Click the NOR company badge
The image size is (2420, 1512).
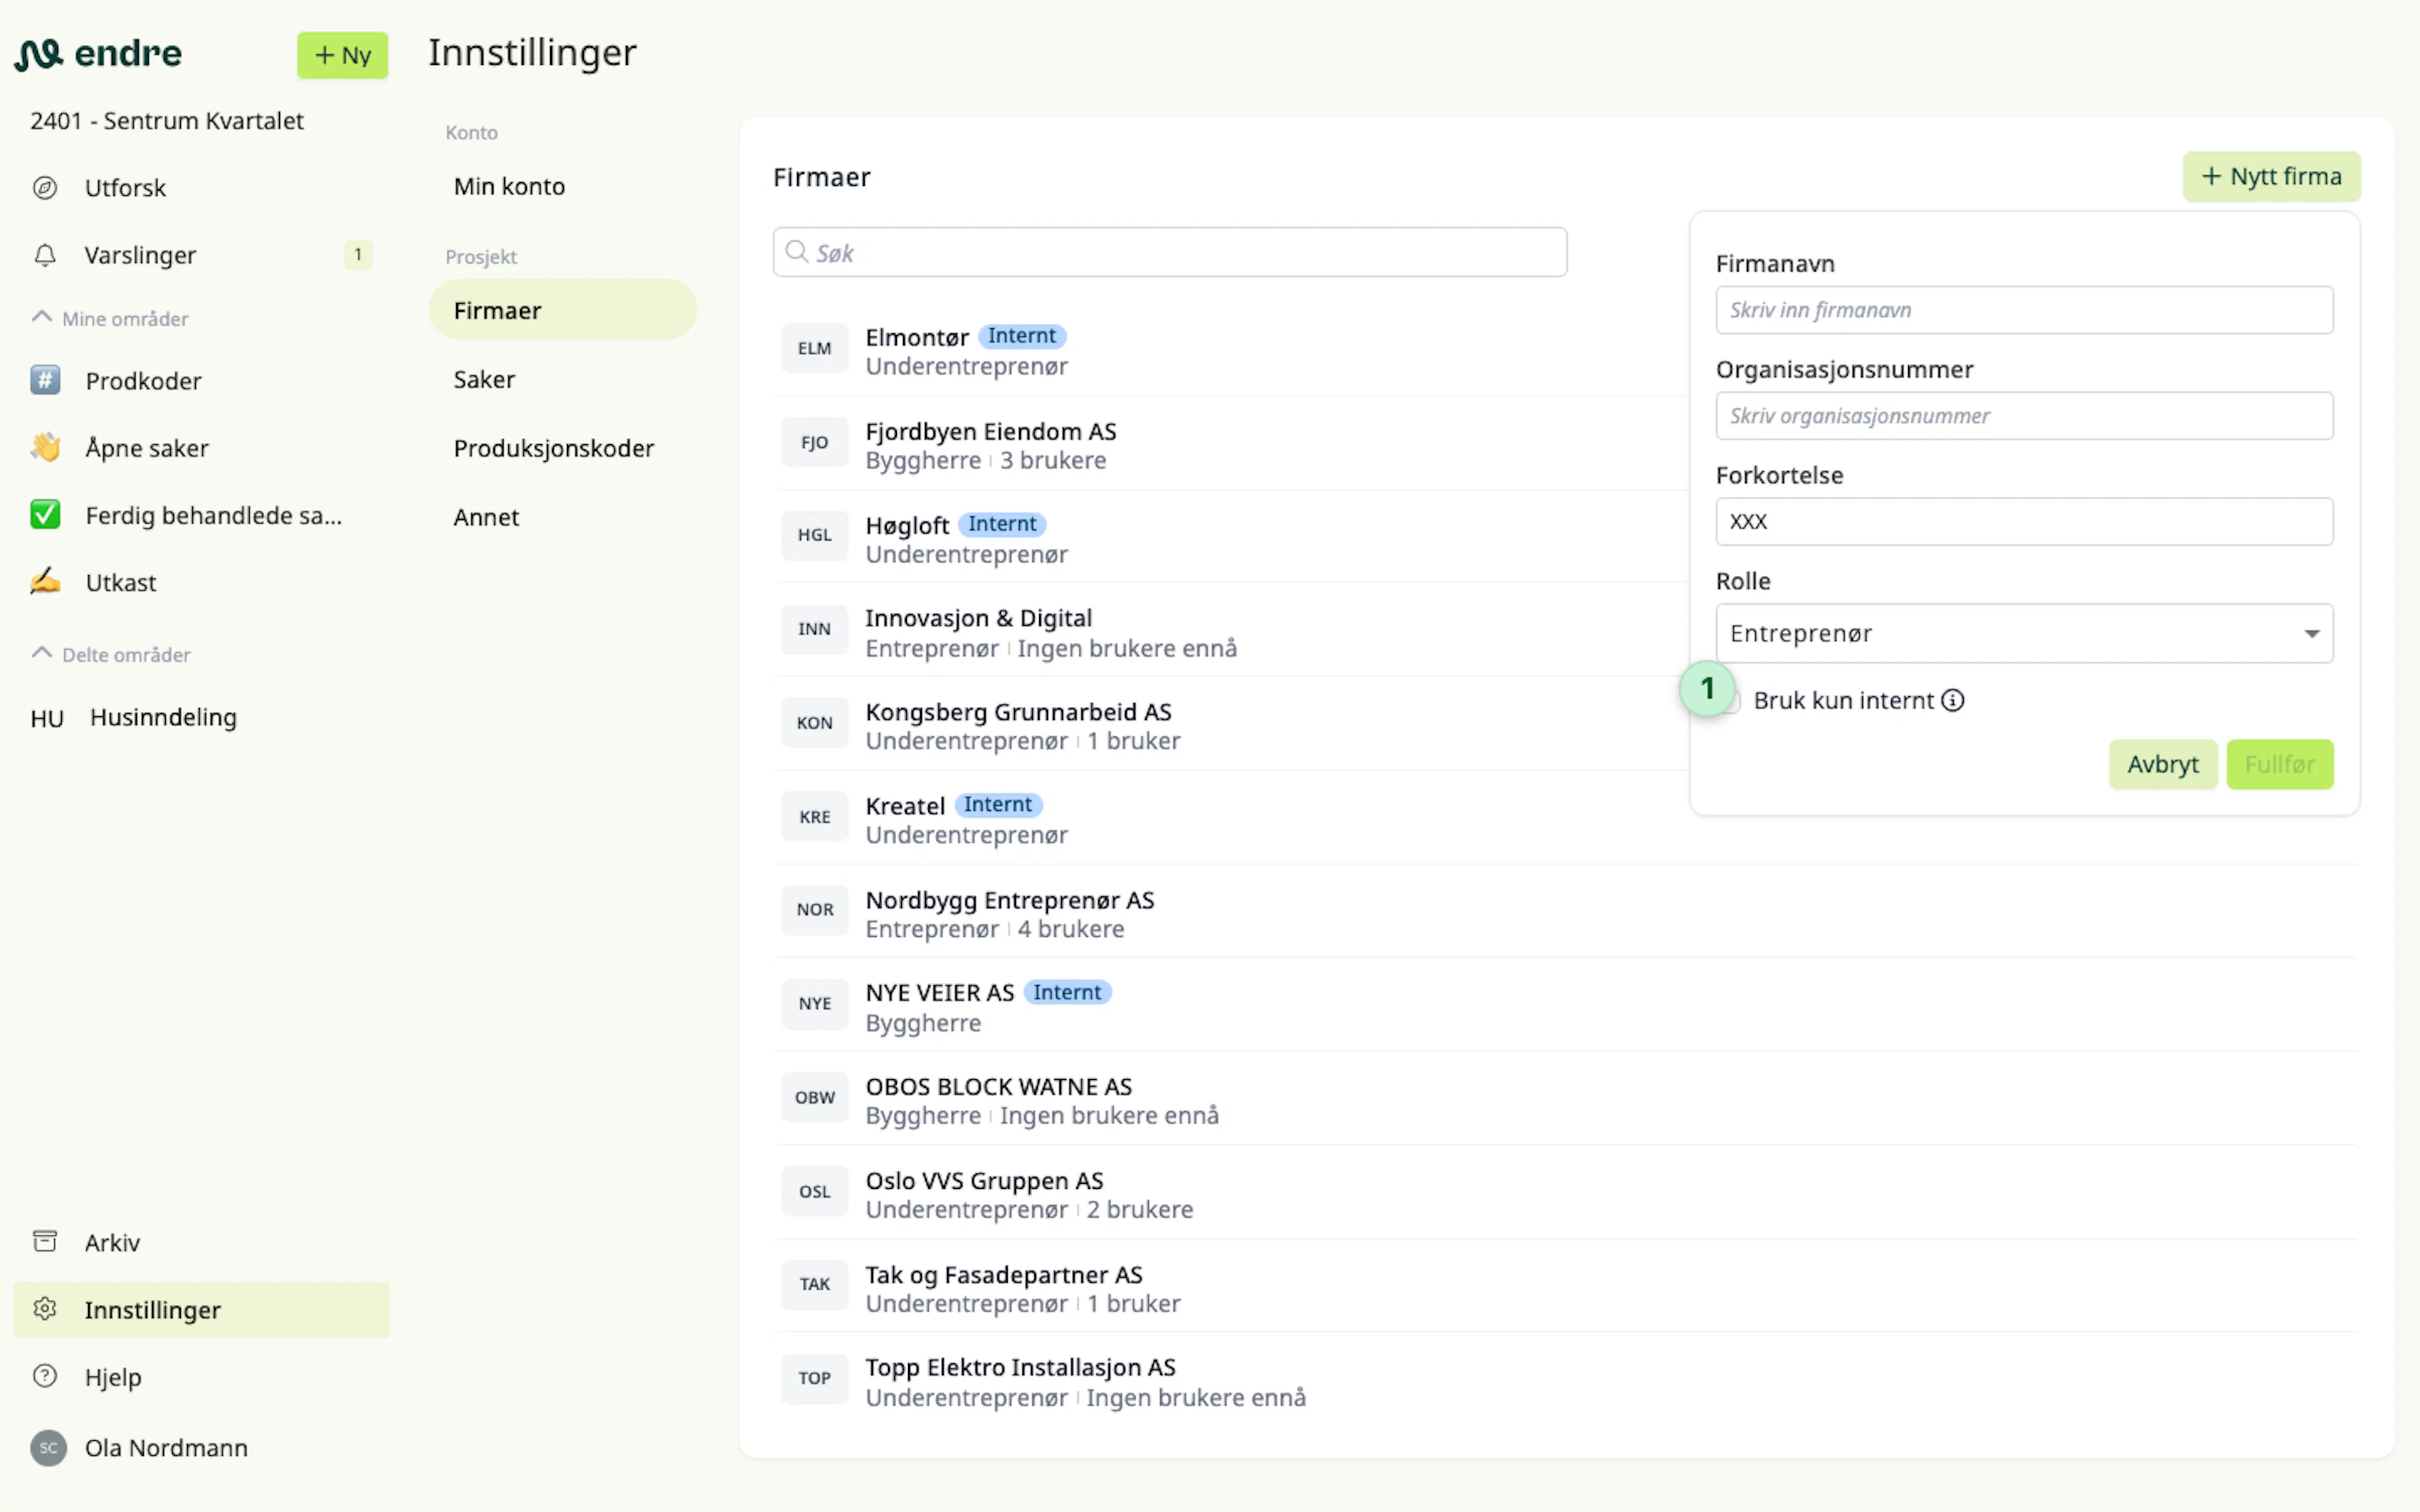814,910
